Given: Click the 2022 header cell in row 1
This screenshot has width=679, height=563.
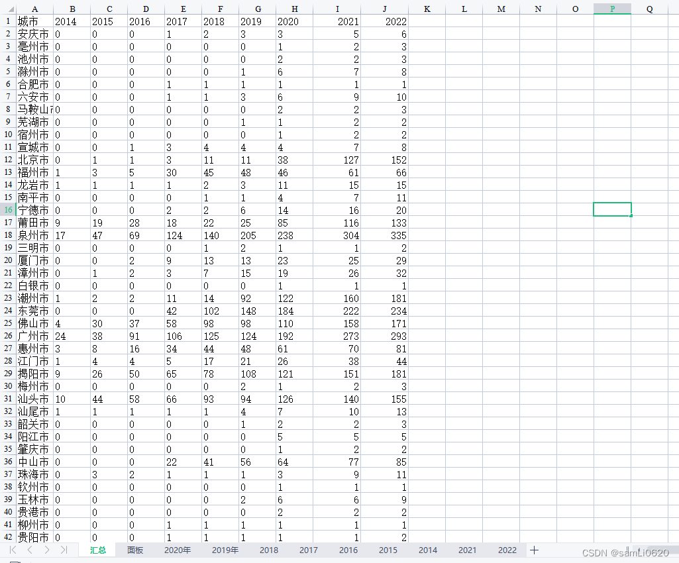Looking at the screenshot, I should (x=384, y=22).
